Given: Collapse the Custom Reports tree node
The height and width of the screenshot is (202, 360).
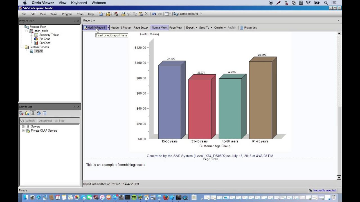Looking at the screenshot, I should click(22, 47).
